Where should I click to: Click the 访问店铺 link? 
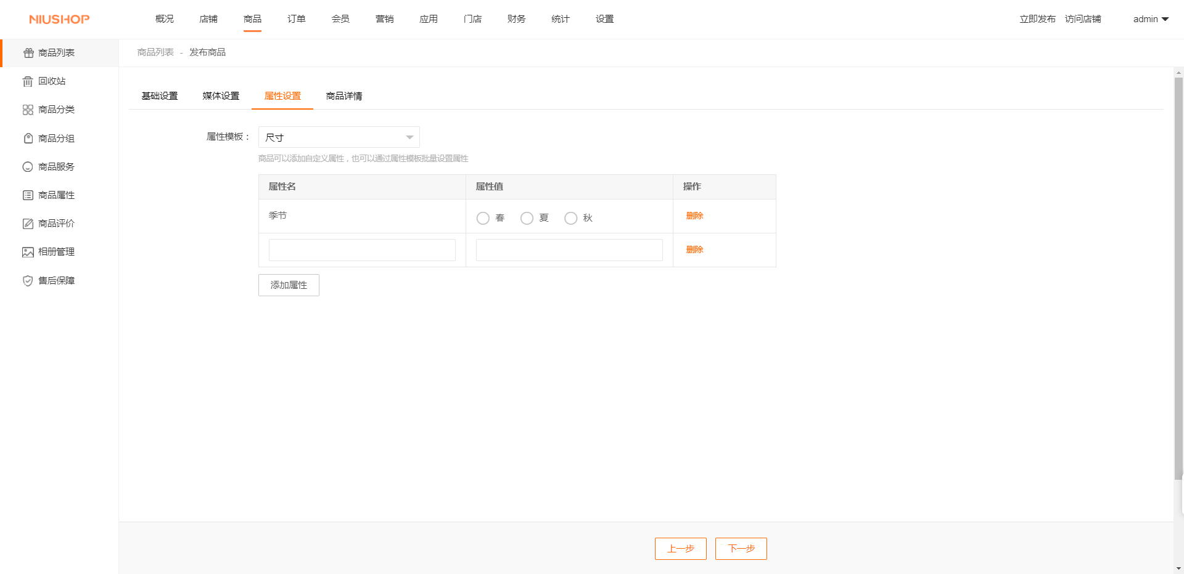[x=1083, y=19]
